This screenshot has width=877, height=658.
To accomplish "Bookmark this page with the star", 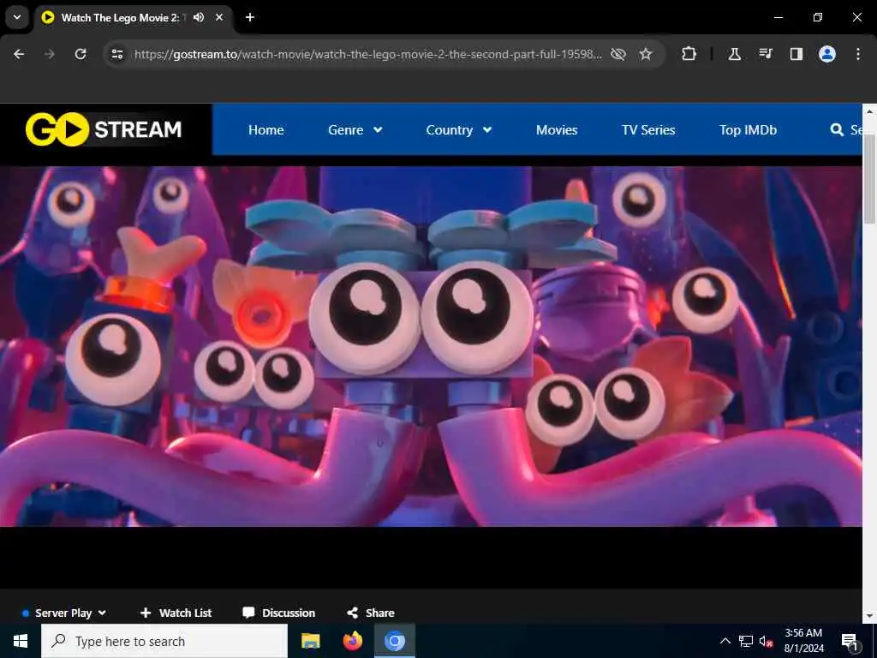I will (646, 54).
